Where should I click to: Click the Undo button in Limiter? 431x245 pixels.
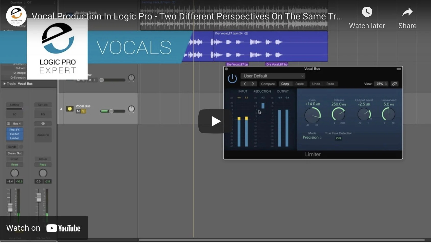(x=316, y=84)
